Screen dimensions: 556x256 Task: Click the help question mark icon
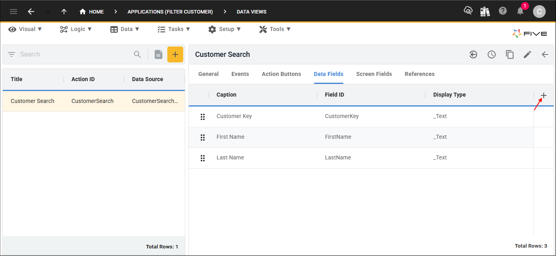tap(503, 11)
